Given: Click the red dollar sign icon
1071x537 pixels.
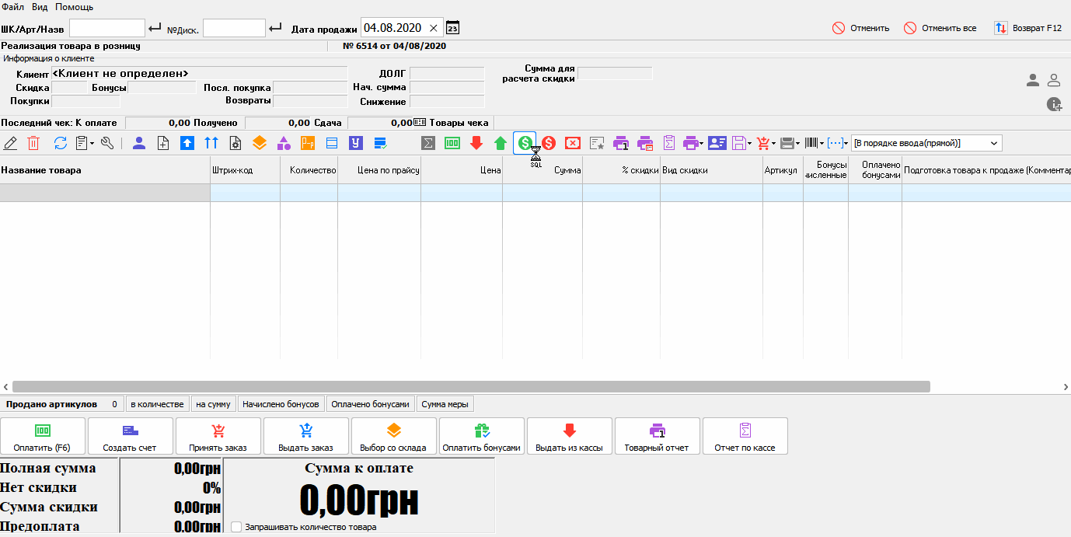Looking at the screenshot, I should coord(549,143).
